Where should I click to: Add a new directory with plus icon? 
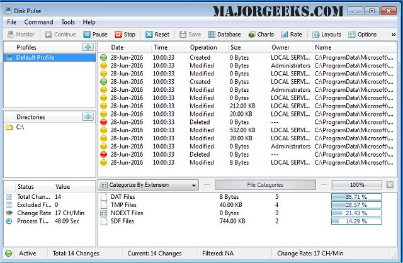(x=88, y=116)
